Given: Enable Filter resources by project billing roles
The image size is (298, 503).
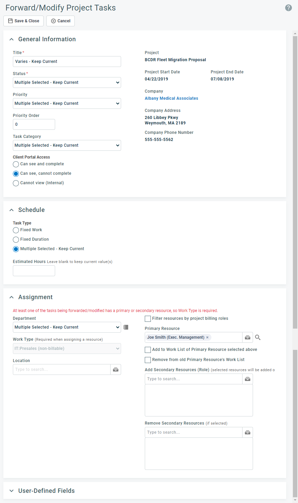Looking at the screenshot, I should pos(148,318).
